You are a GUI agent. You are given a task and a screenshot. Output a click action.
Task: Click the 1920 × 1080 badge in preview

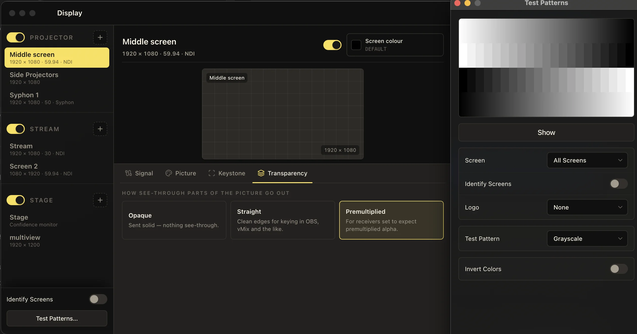340,150
